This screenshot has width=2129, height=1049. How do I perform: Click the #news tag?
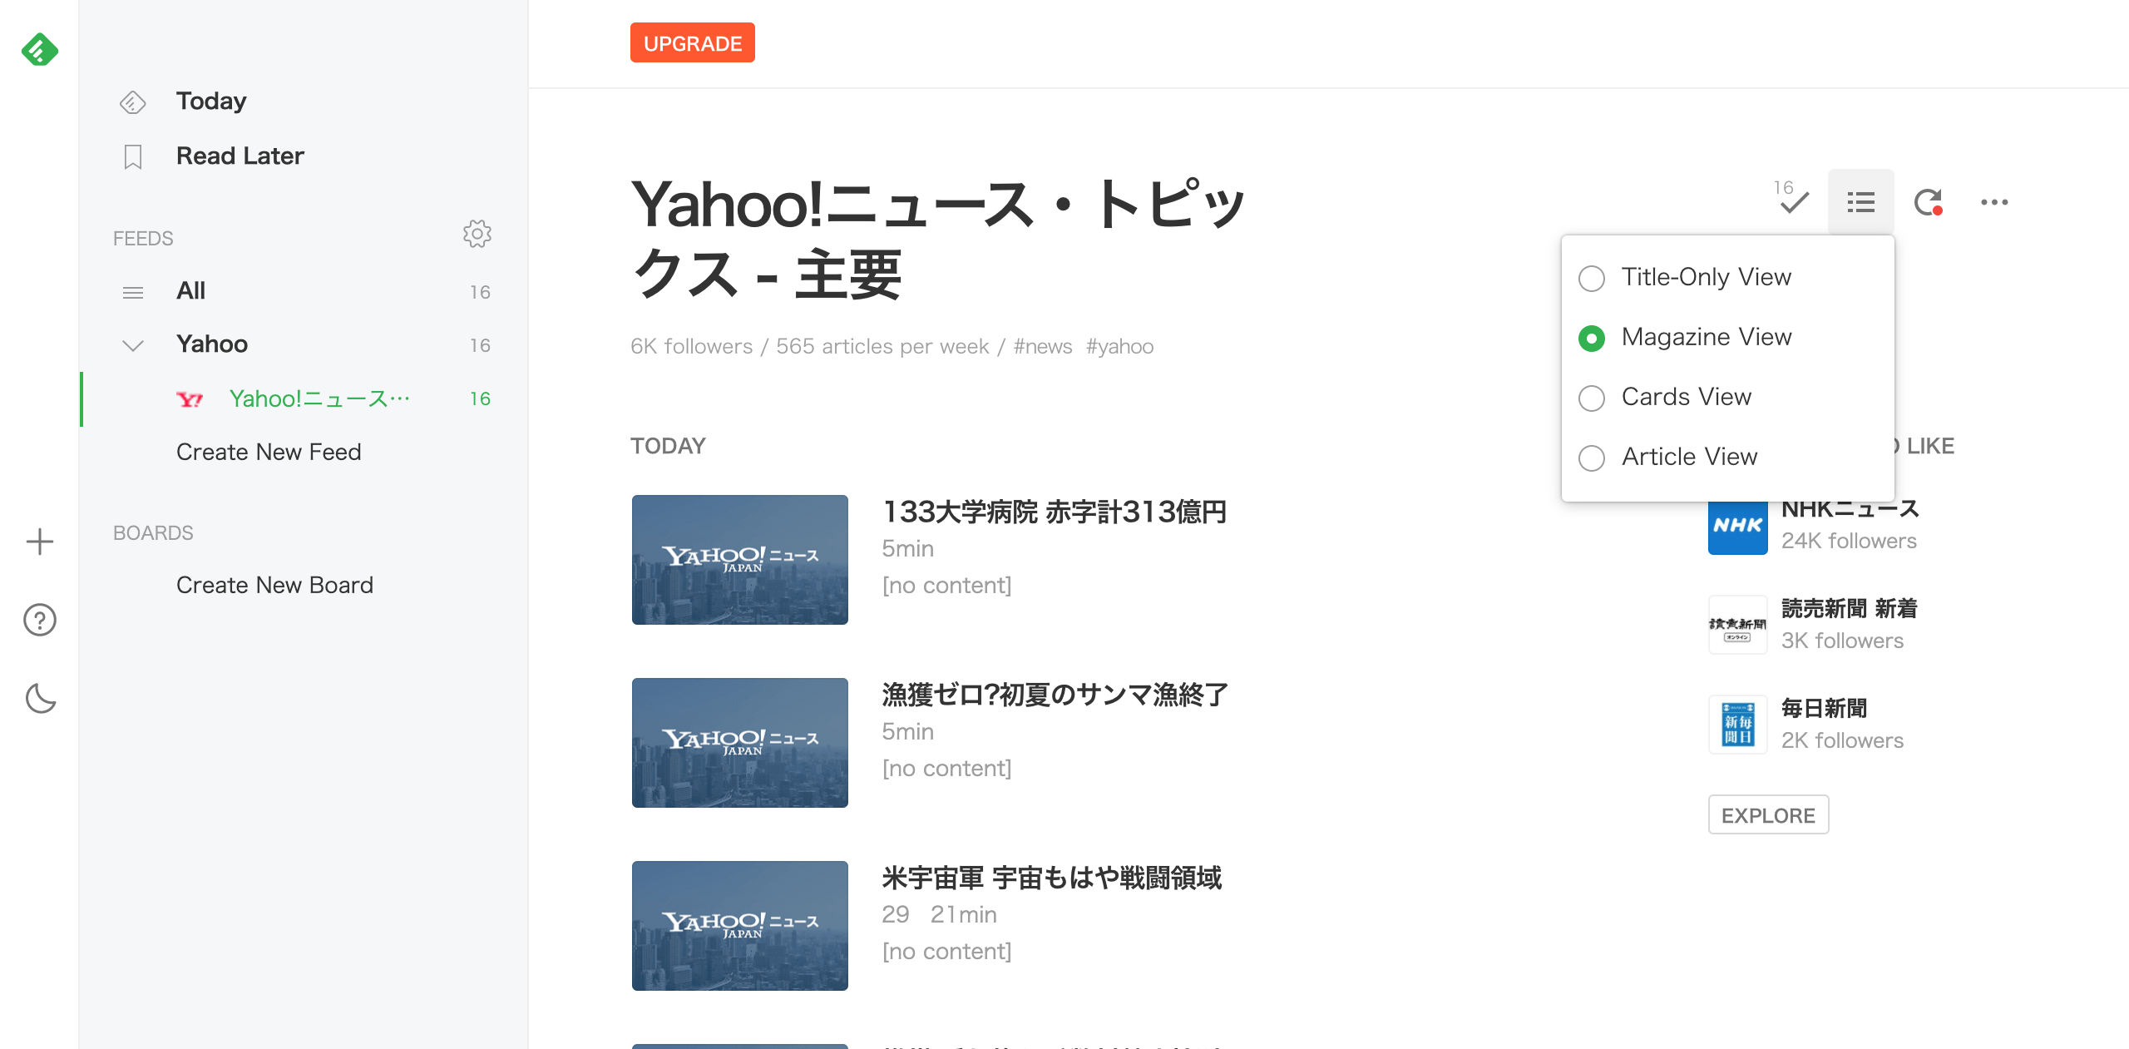pos(1043,346)
